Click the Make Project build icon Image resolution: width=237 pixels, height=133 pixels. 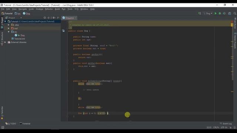[x=200, y=13]
